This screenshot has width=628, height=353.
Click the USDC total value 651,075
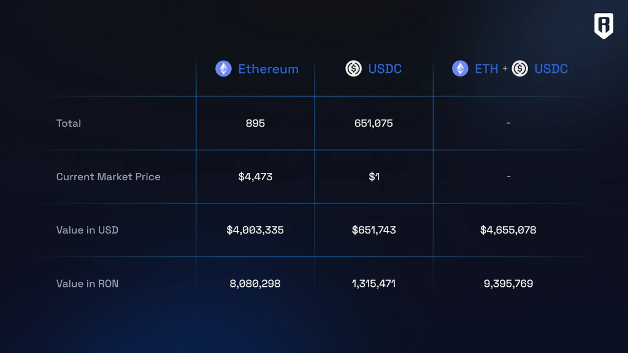point(373,123)
